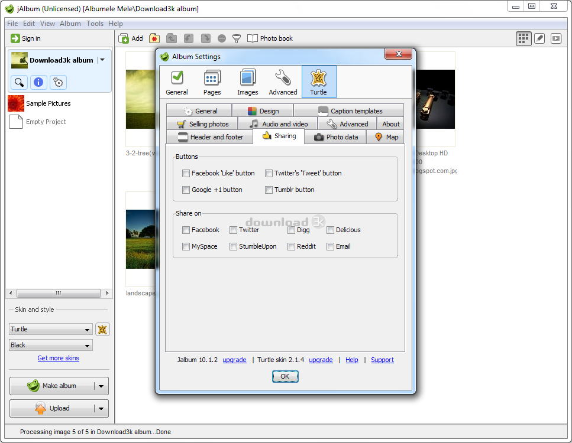Open the Black style dropdown
This screenshot has width=572, height=443.
click(51, 345)
